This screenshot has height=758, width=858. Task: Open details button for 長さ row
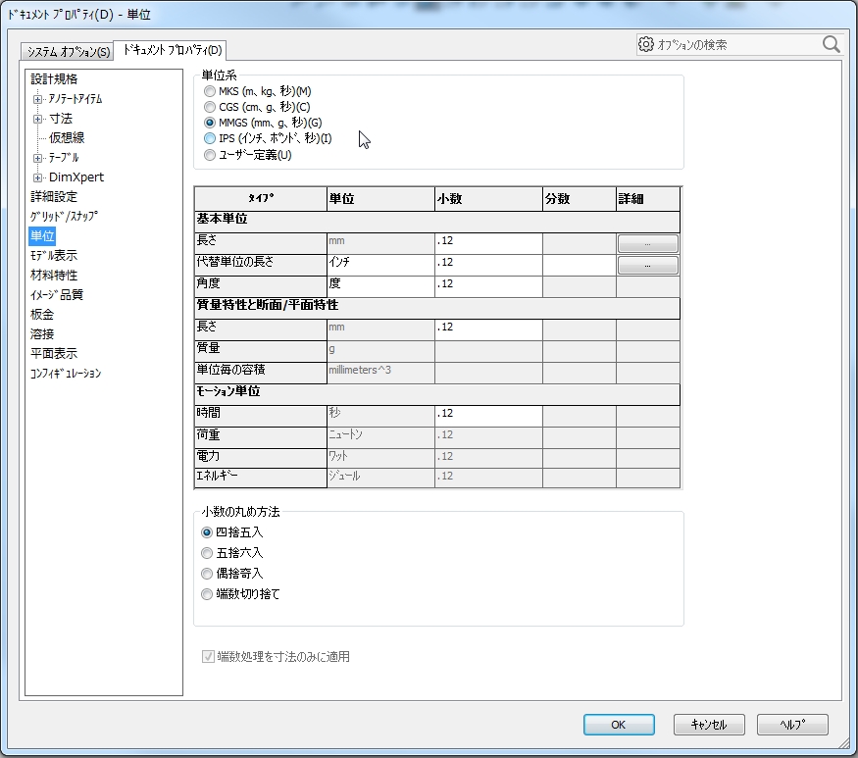click(x=647, y=243)
